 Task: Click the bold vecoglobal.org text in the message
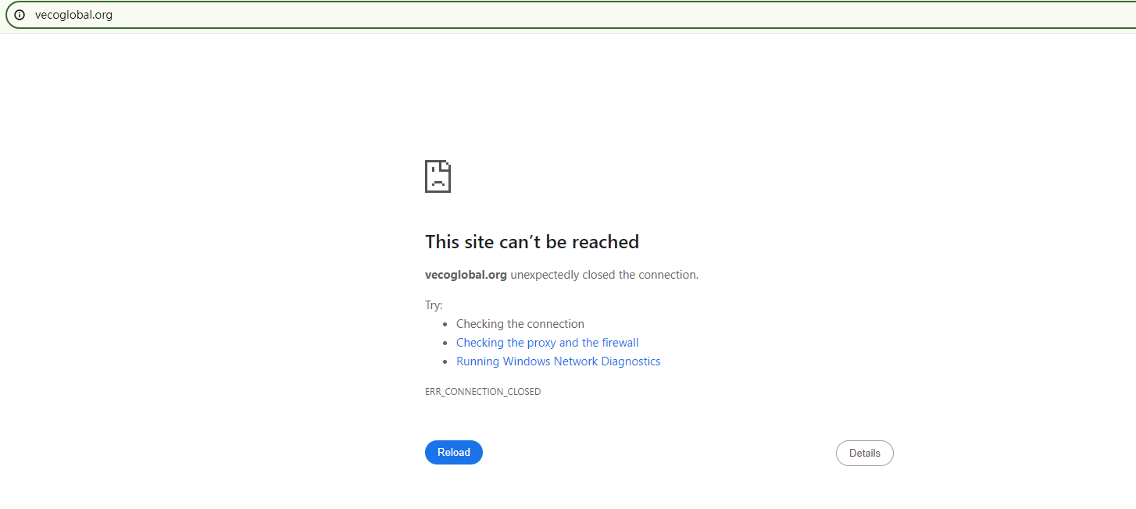466,275
